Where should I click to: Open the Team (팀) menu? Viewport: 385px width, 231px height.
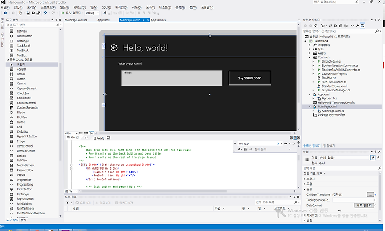pyautogui.click(x=94, y=7)
